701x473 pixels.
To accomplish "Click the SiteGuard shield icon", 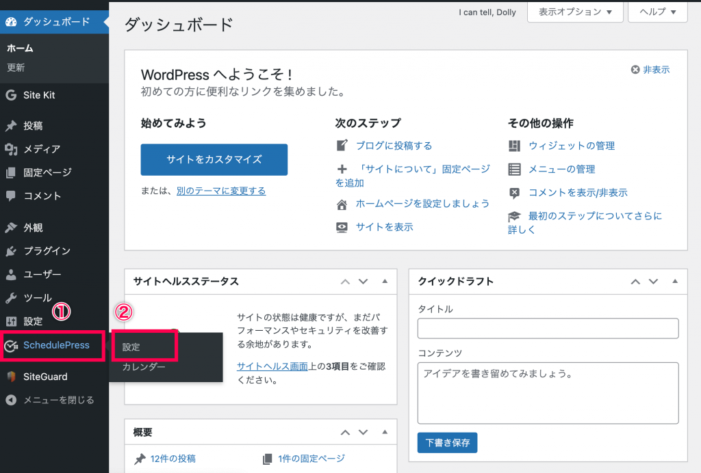I will [11, 377].
